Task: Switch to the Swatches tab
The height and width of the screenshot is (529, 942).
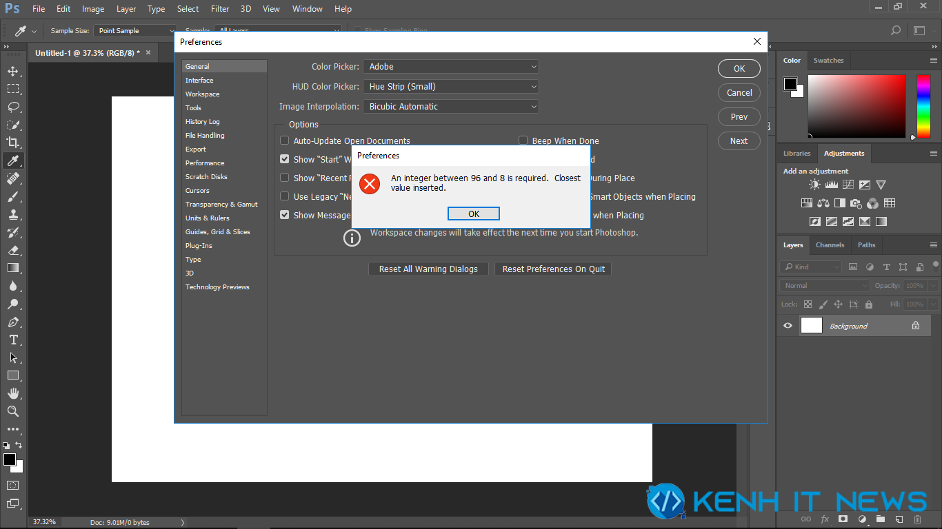Action: coord(828,61)
